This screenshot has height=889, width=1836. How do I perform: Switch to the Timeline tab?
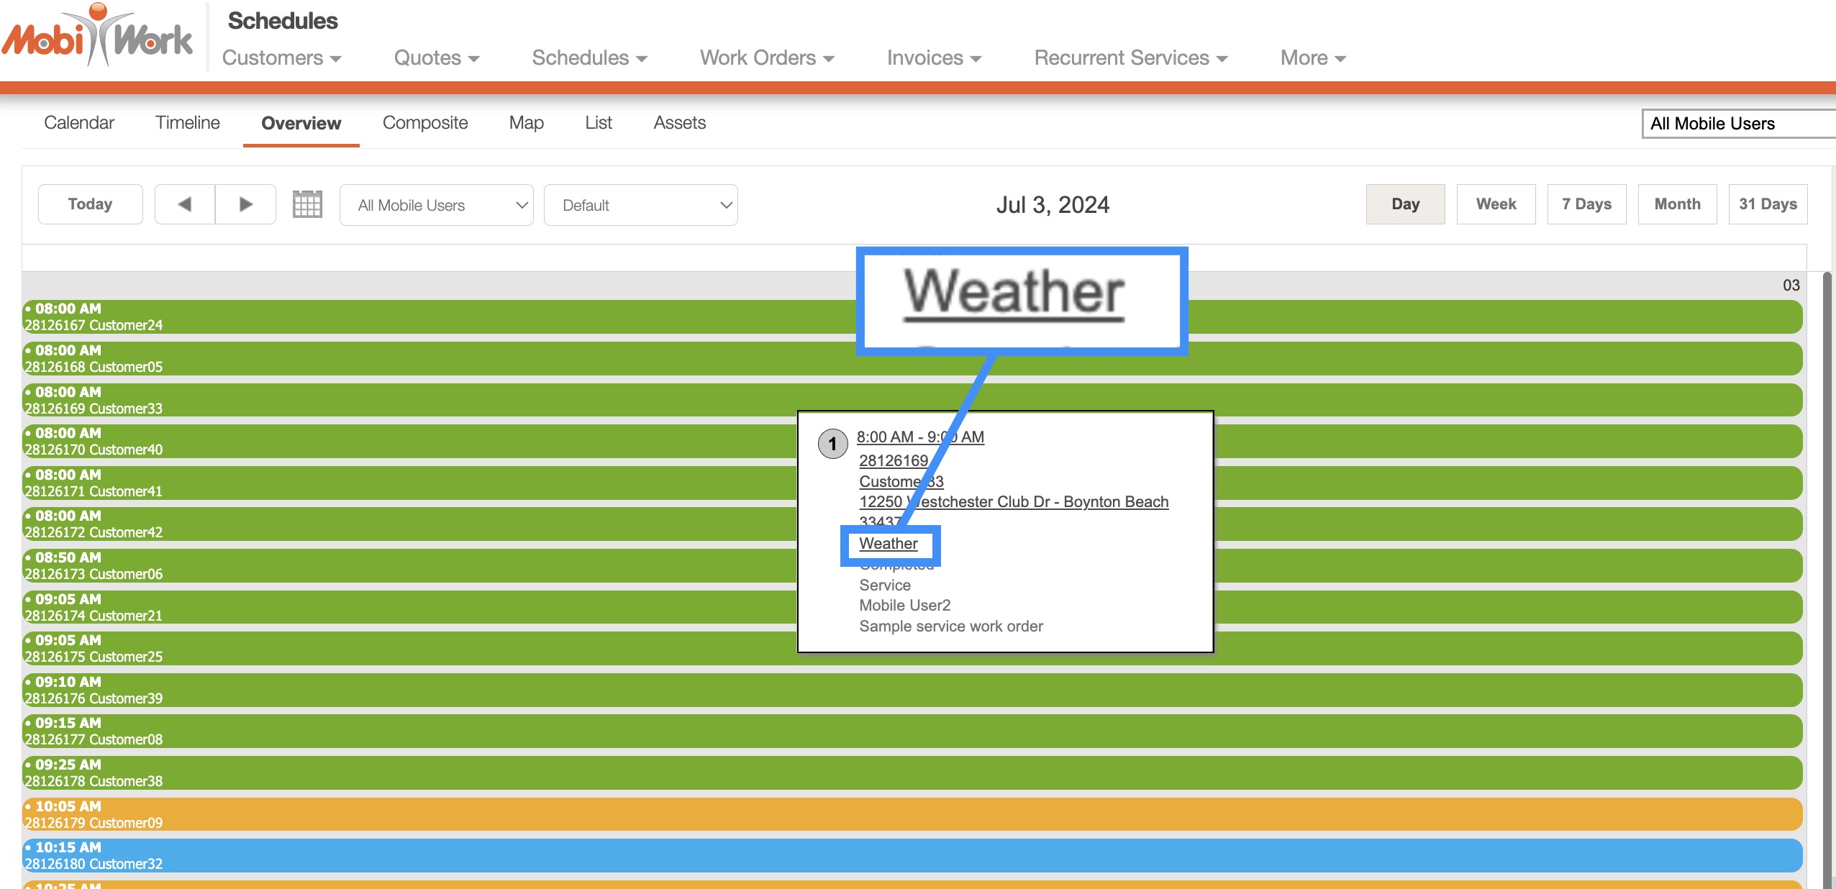pos(187,123)
